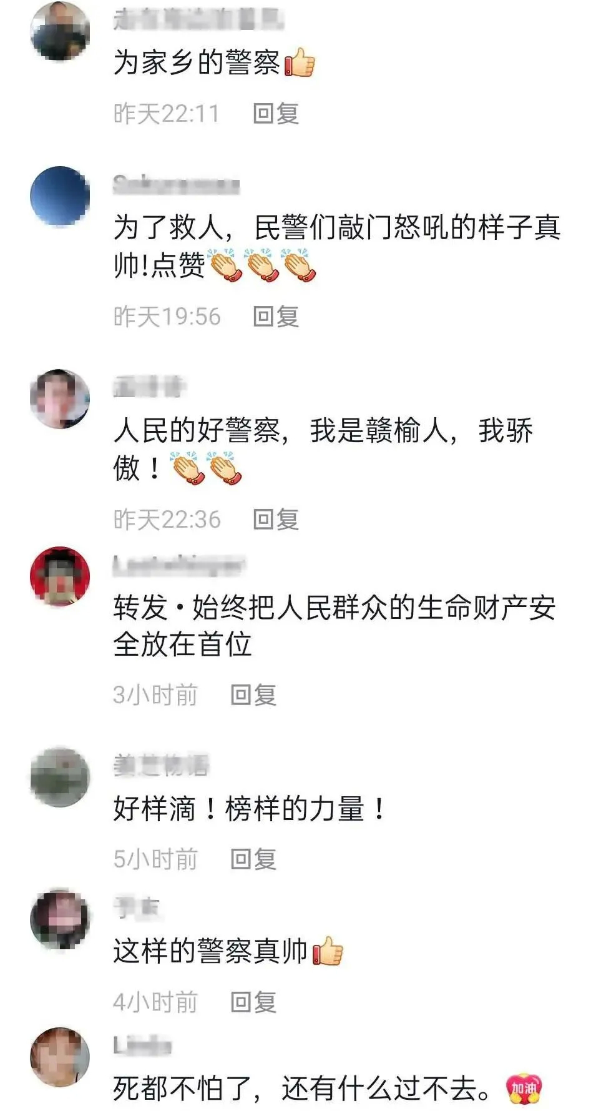
Task: Reply to the 4小时前 comment
Action: coord(253,1002)
